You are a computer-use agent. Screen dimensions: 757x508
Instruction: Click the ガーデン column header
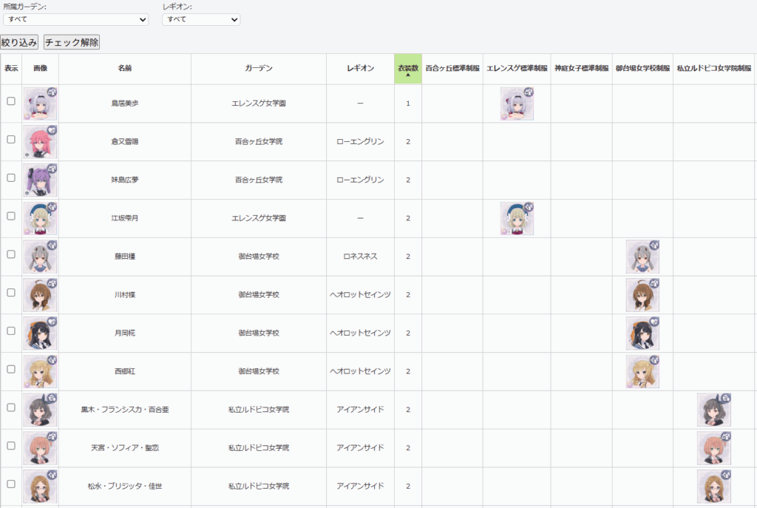click(x=258, y=69)
